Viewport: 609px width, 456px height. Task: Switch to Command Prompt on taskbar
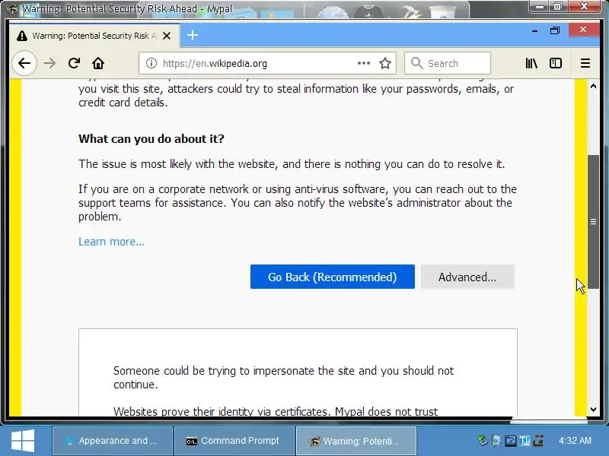[234, 441]
